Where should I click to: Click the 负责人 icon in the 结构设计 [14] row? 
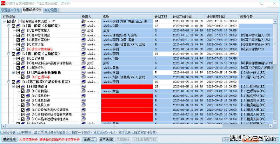tap(83, 87)
